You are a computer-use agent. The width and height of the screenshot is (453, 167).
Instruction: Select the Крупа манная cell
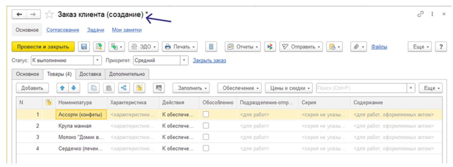[81, 126]
